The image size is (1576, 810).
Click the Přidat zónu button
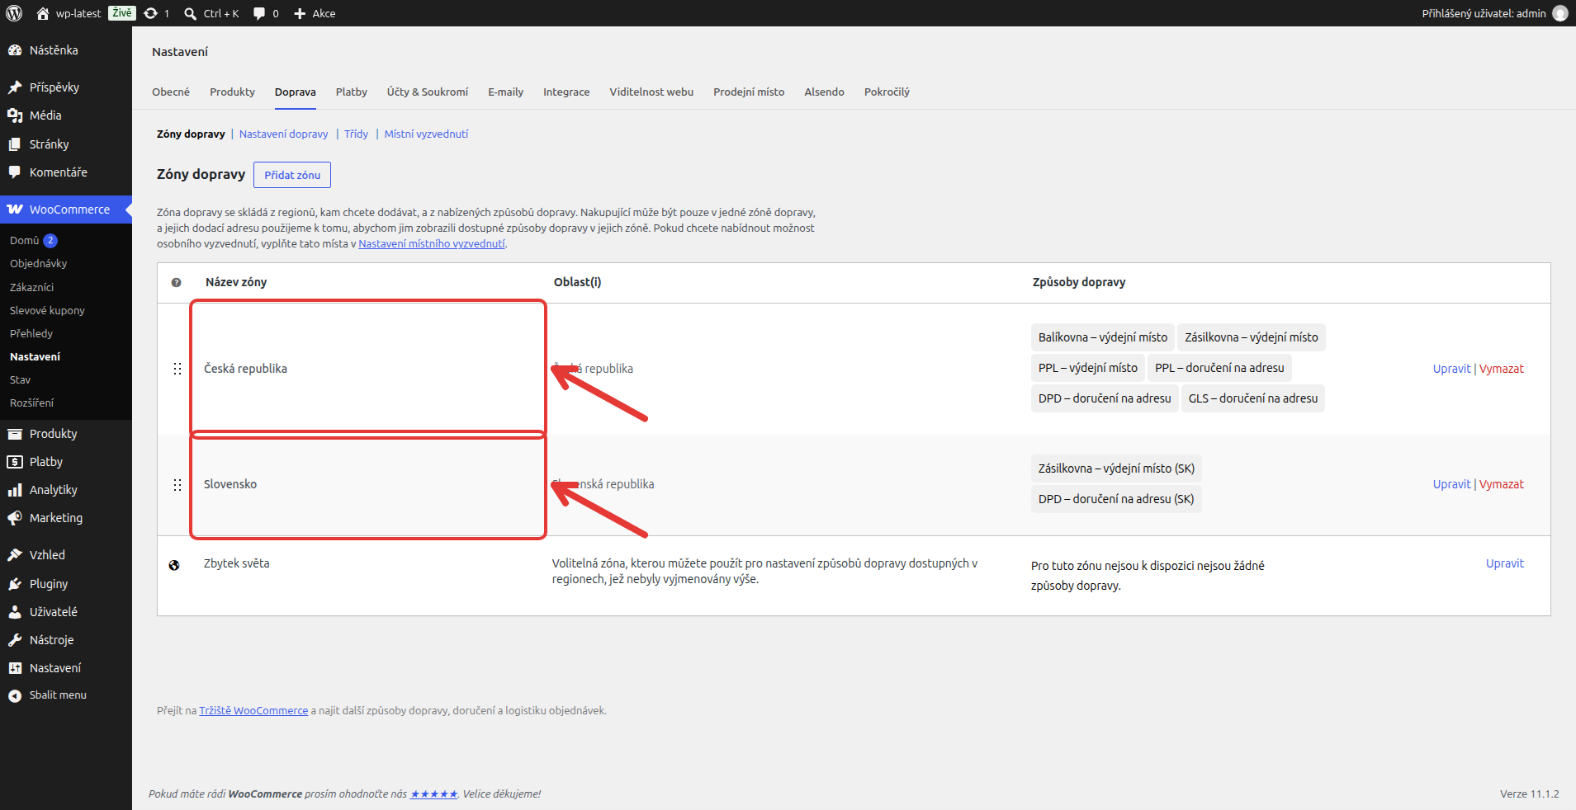[292, 175]
